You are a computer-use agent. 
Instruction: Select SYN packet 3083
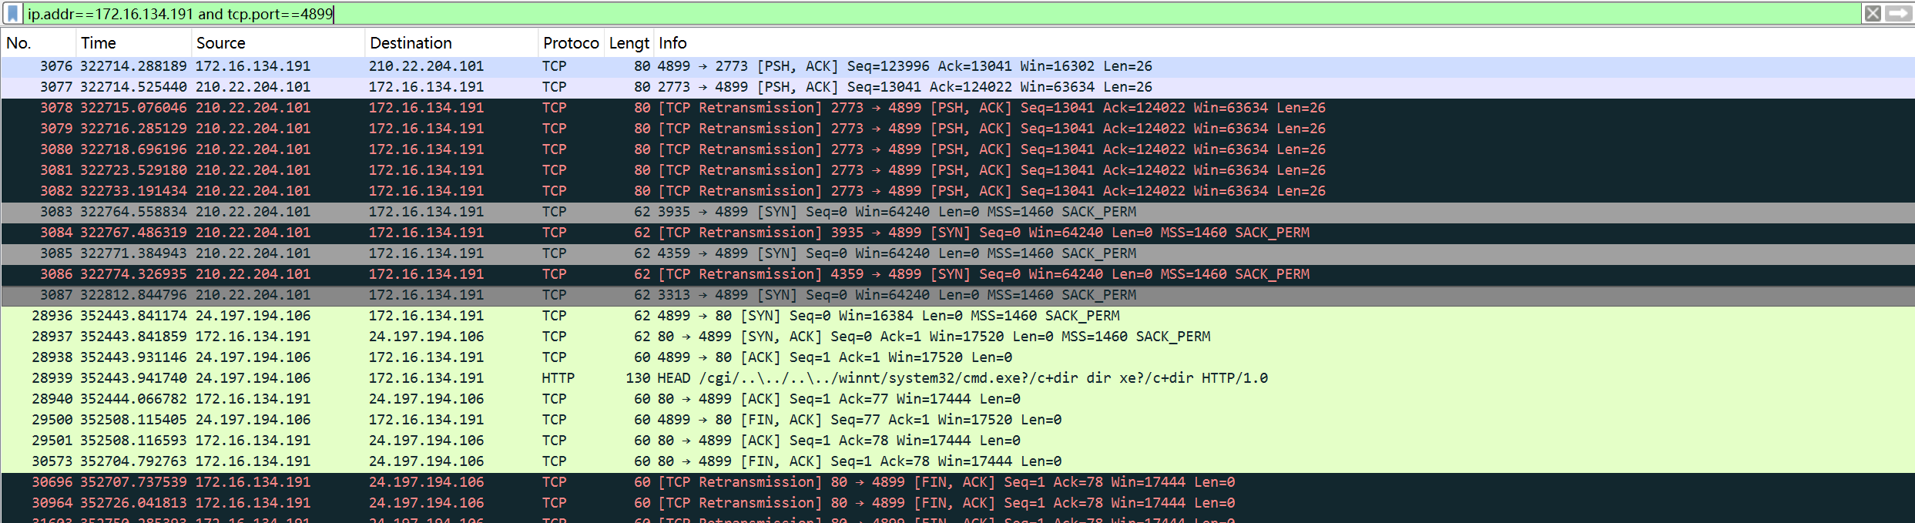click(957, 212)
